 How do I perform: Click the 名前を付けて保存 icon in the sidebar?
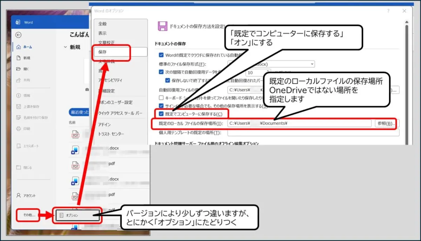(19, 118)
